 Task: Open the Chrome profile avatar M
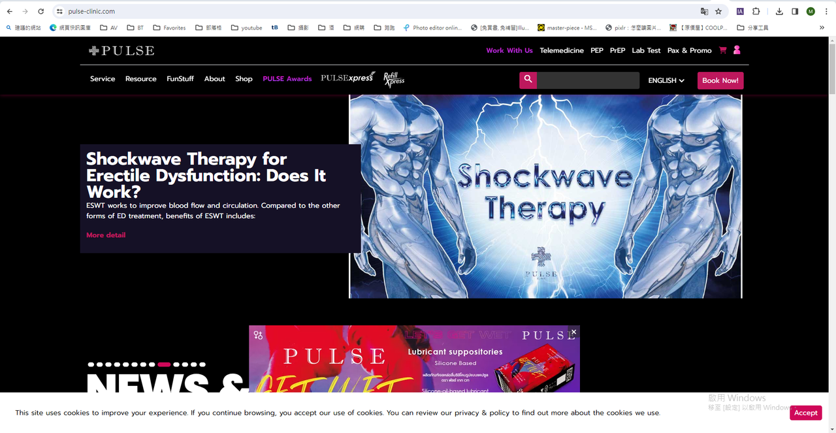(811, 11)
